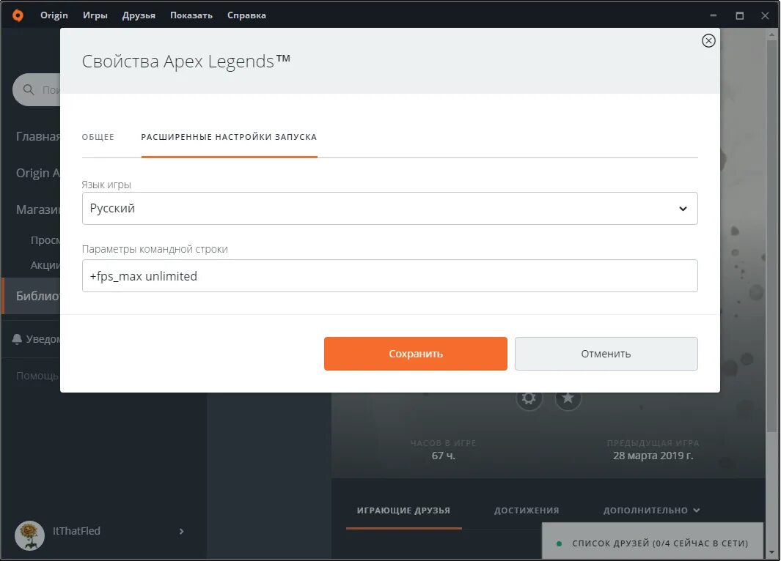
Task: Click the Origin logo icon in the top corner
Action: click(16, 15)
